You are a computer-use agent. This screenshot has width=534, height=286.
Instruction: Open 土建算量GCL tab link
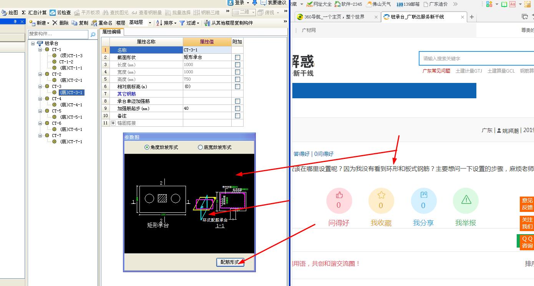[501, 71]
